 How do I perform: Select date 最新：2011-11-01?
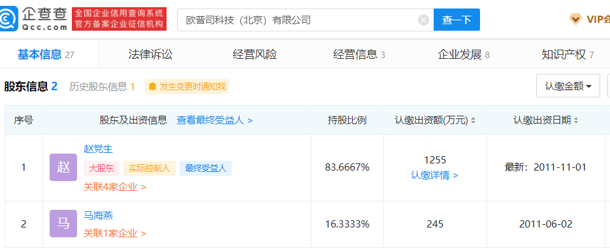(x=545, y=167)
